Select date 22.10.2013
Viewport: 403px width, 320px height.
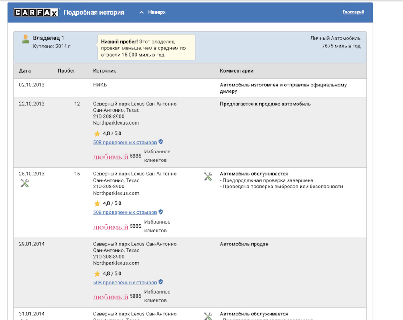[x=31, y=104]
